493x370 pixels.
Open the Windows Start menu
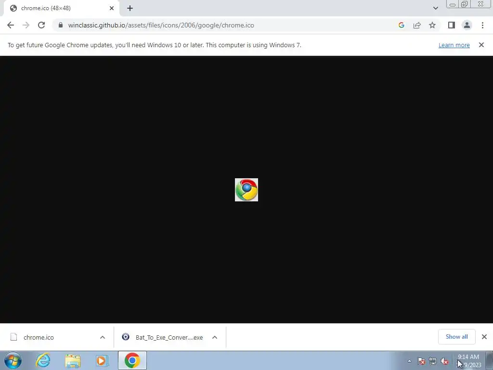(13, 360)
